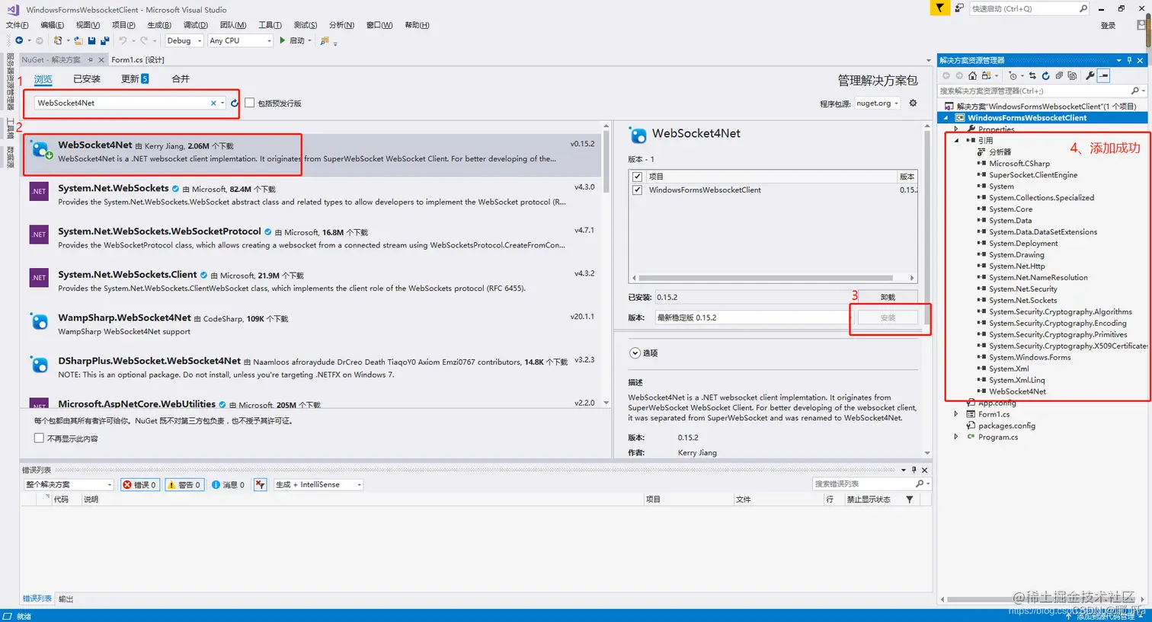Click Collapse All icon in Solution Explorer
Image resolution: width=1152 pixels, height=622 pixels.
1059,75
